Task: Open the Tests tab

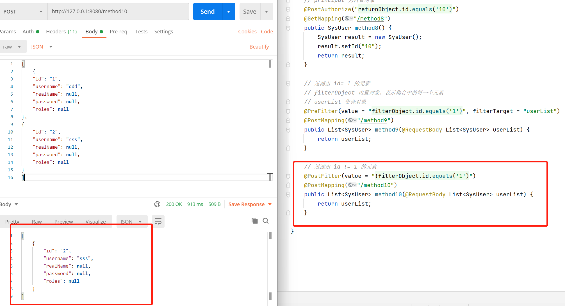Action: (141, 31)
